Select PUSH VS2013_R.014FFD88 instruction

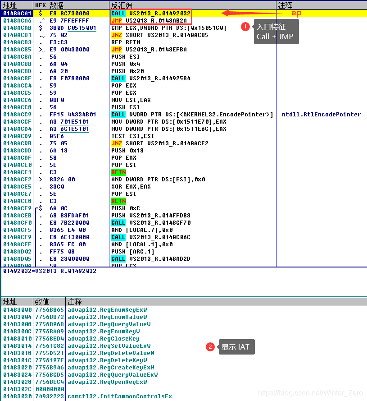pos(151,215)
